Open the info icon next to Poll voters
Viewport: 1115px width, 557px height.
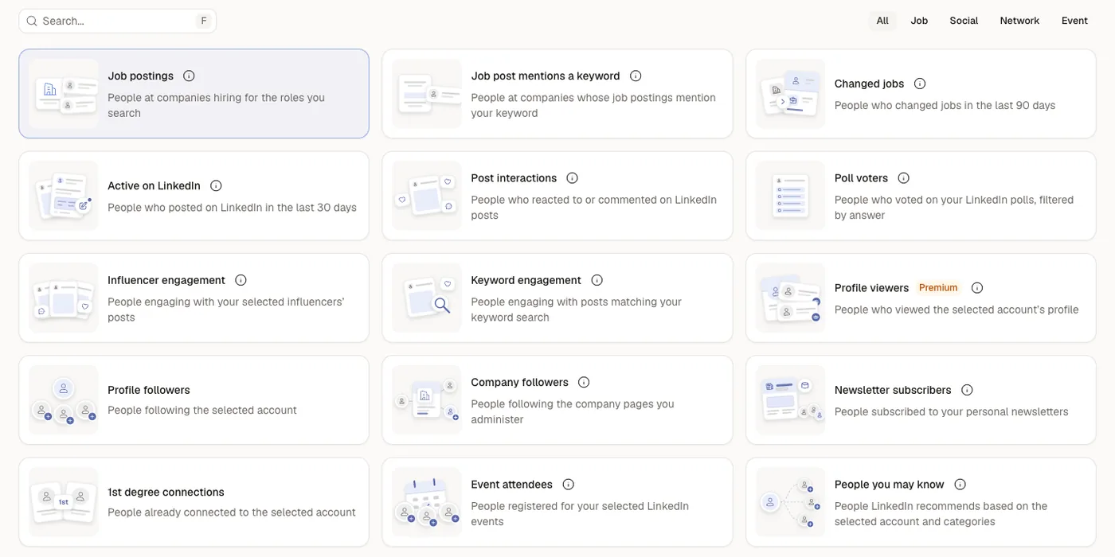903,178
